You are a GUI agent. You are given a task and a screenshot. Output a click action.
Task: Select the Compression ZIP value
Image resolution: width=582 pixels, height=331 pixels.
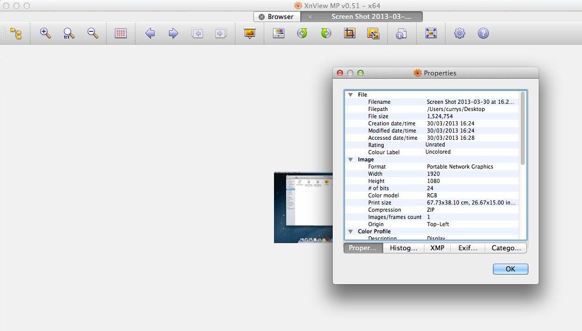click(x=431, y=210)
